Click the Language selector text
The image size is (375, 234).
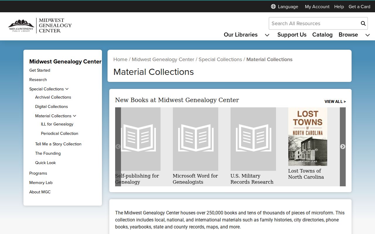coord(288,6)
